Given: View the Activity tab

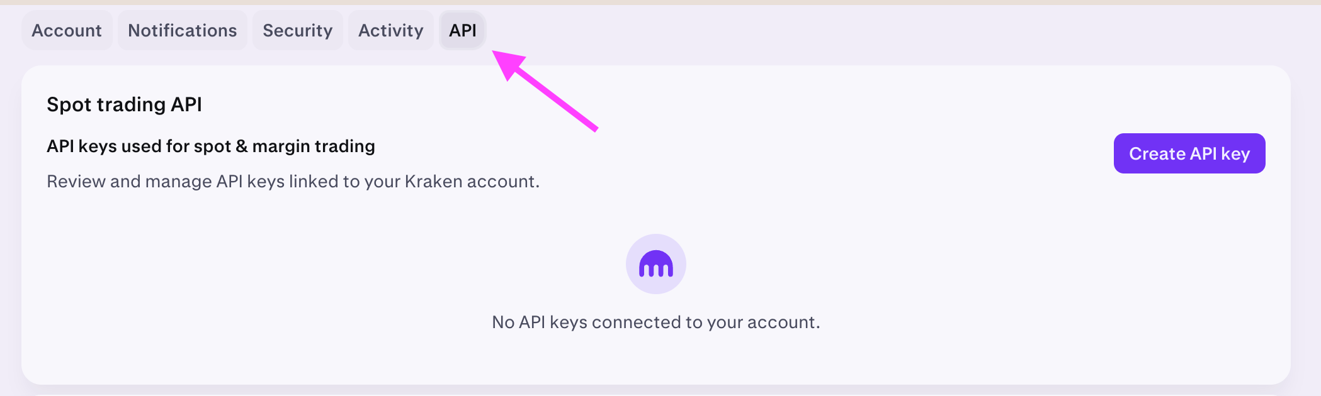Looking at the screenshot, I should pyautogui.click(x=390, y=30).
